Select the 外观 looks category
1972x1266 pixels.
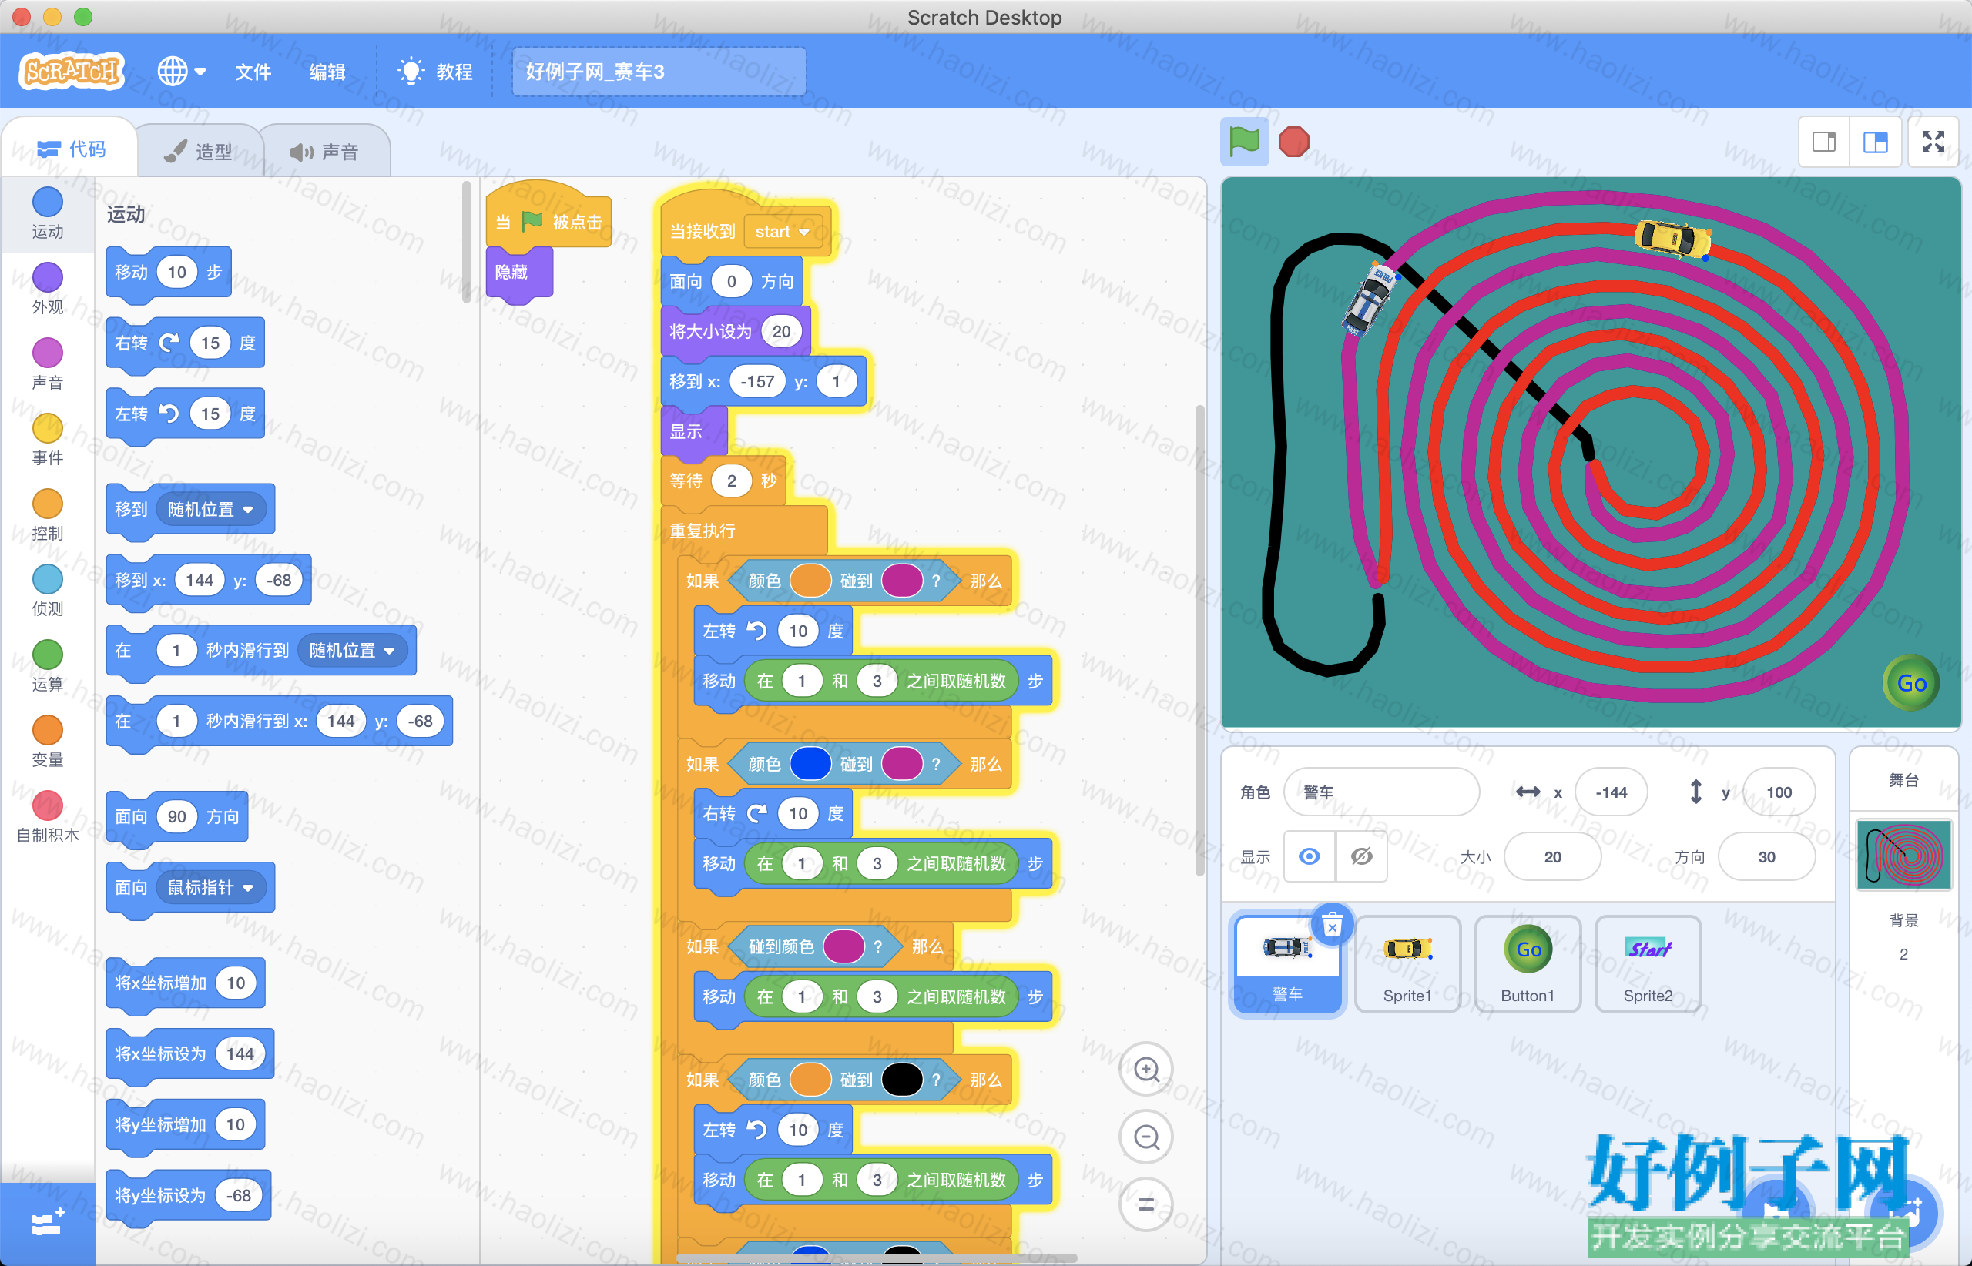click(x=48, y=290)
